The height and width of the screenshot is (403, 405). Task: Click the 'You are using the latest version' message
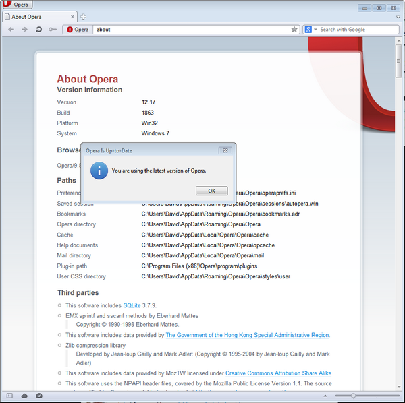[x=159, y=170]
